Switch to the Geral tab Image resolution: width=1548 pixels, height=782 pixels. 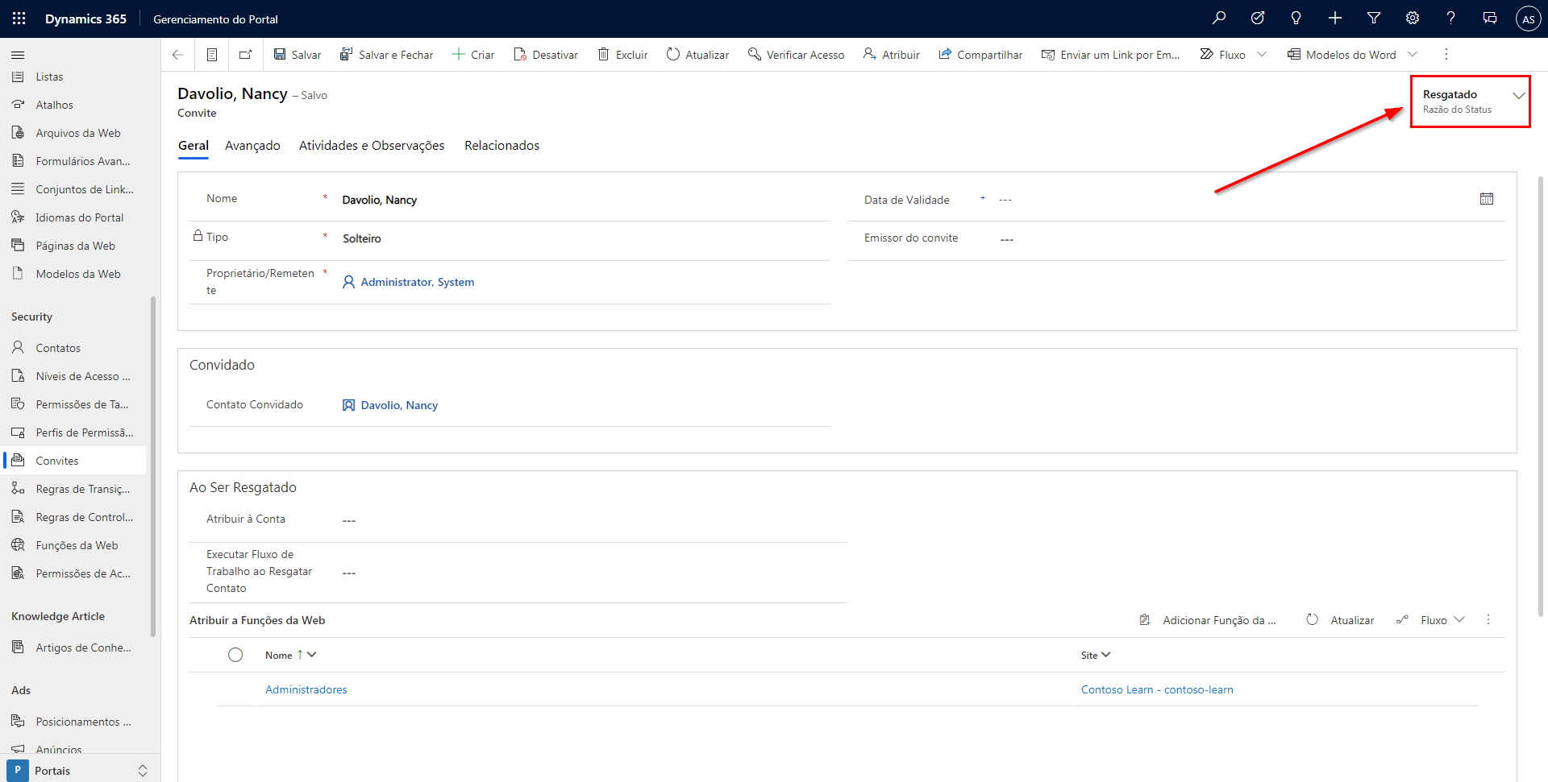click(193, 146)
